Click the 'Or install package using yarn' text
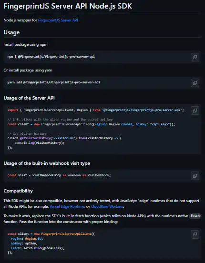205x263 pixels. [28, 70]
